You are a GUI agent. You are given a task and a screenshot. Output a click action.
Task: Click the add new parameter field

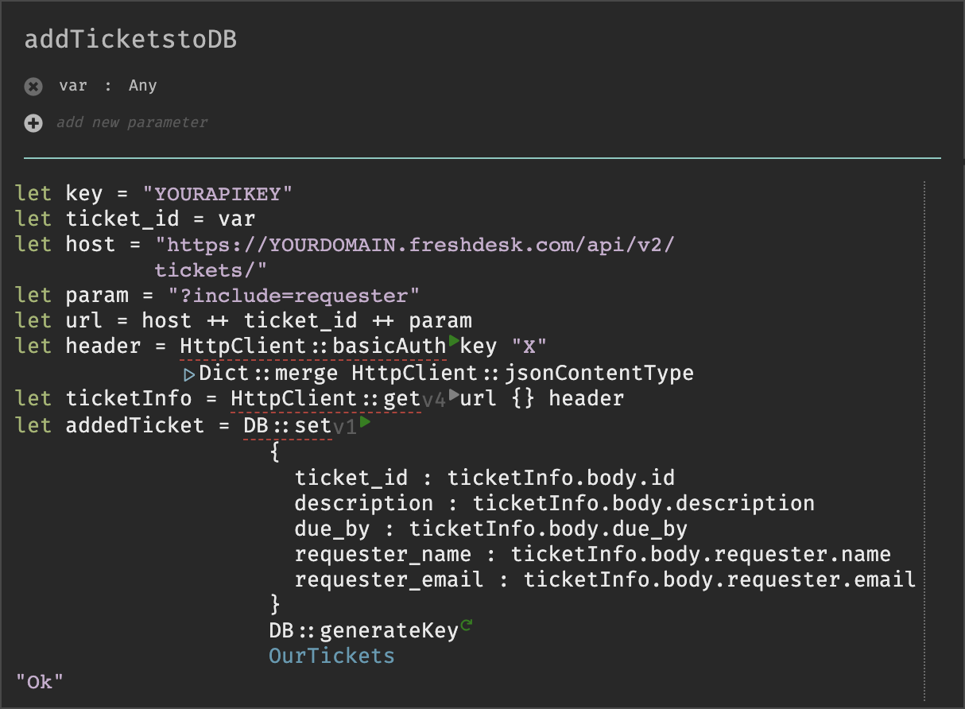(x=132, y=122)
